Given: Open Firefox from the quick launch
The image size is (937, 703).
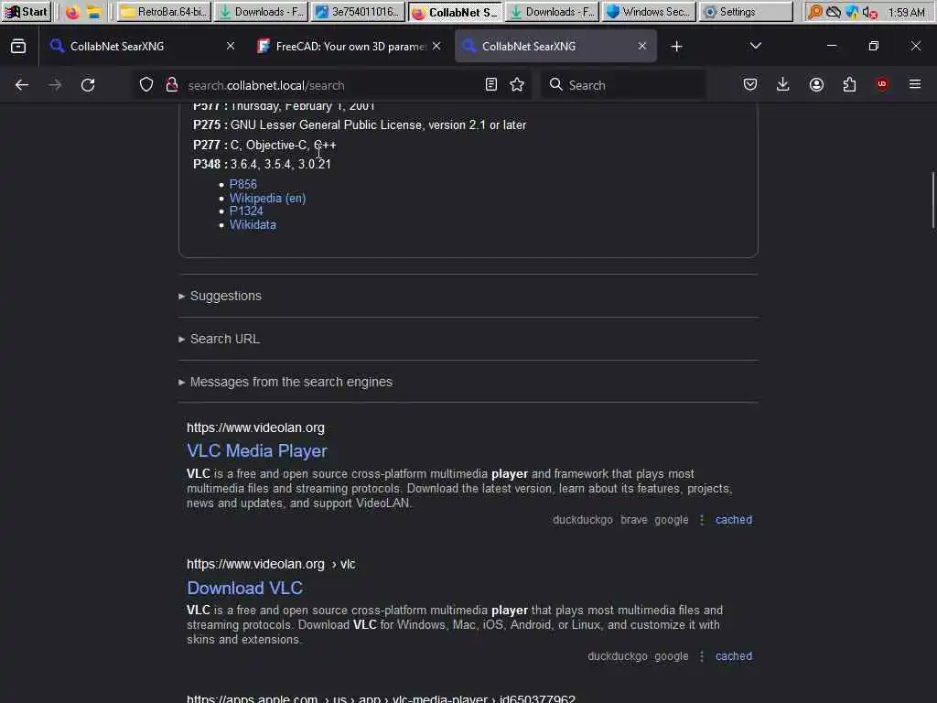Looking at the screenshot, I should click(x=73, y=12).
